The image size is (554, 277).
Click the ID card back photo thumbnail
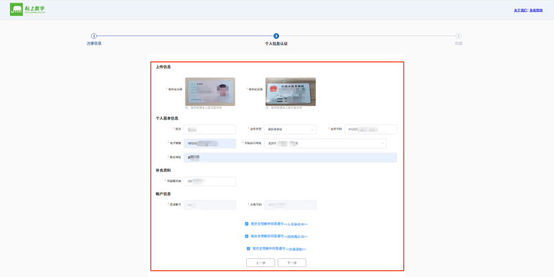pyautogui.click(x=290, y=92)
